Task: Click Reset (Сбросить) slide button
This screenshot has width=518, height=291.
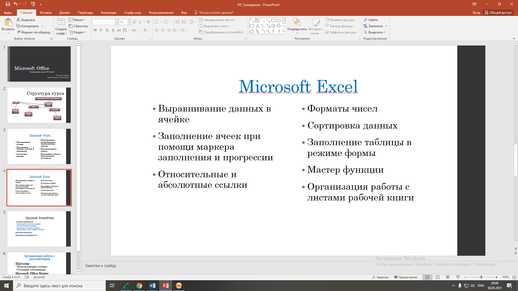Action: pyautogui.click(x=78, y=26)
